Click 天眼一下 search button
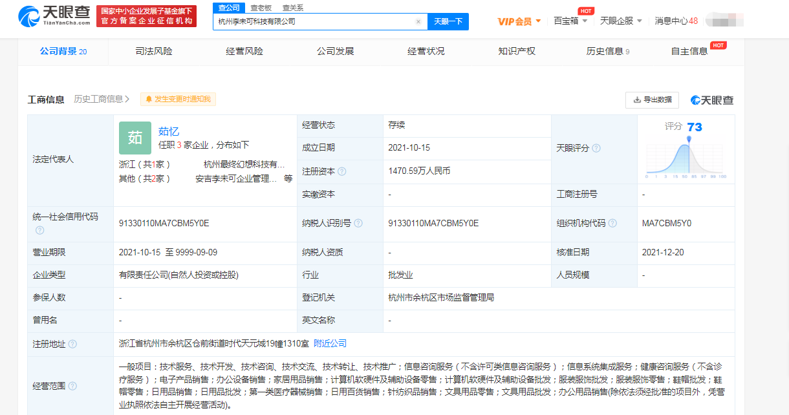789x415 pixels. (448, 21)
